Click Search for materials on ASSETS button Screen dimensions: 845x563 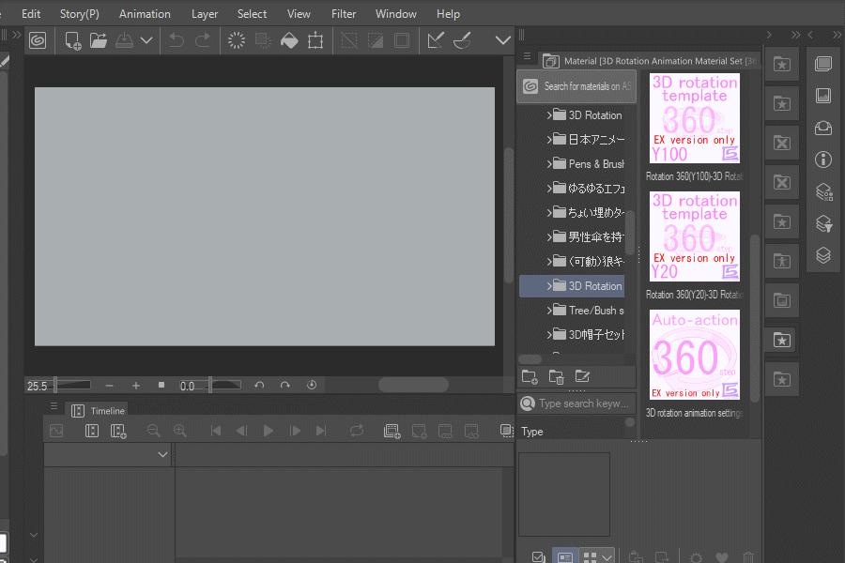pyautogui.click(x=576, y=86)
